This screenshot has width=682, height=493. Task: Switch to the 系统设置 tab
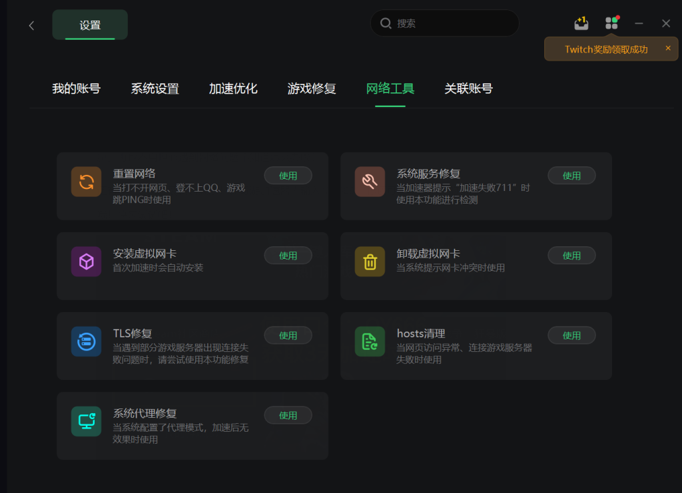coord(155,88)
